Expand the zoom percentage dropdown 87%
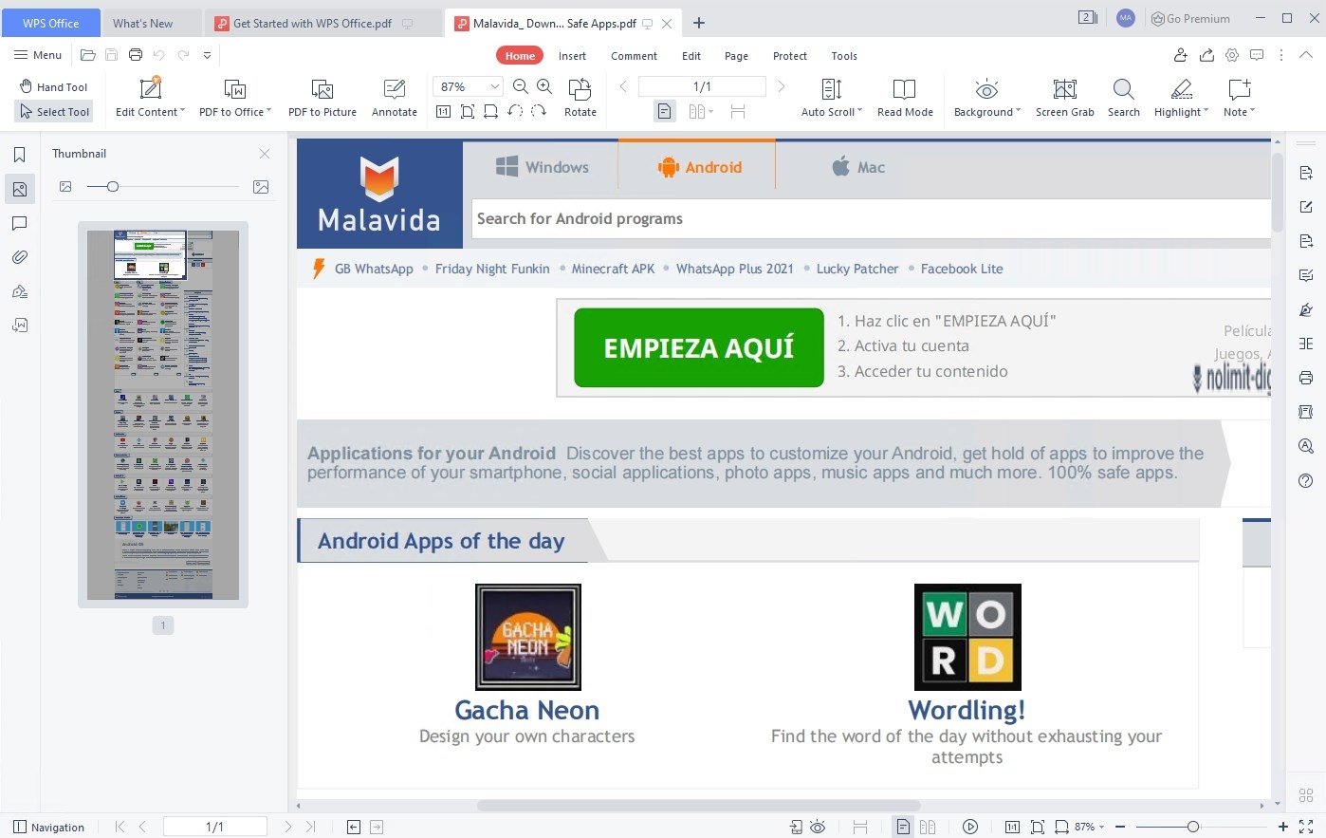 click(494, 86)
